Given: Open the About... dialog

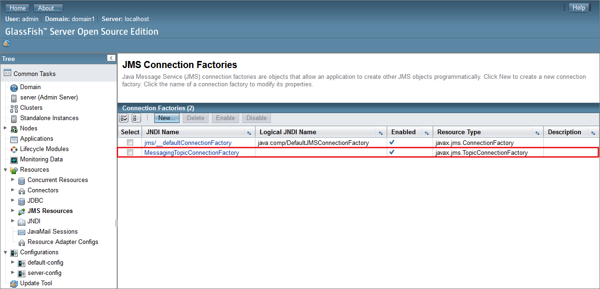Looking at the screenshot, I should pyautogui.click(x=48, y=8).
